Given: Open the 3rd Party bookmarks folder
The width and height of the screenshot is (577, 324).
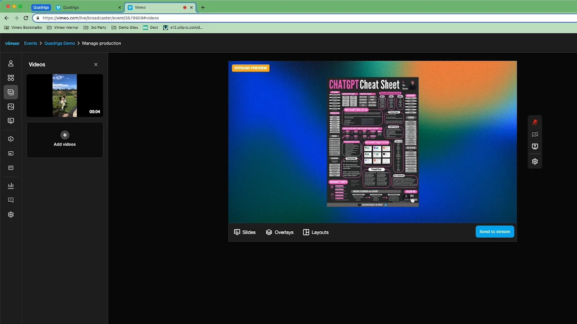Looking at the screenshot, I should click(95, 27).
